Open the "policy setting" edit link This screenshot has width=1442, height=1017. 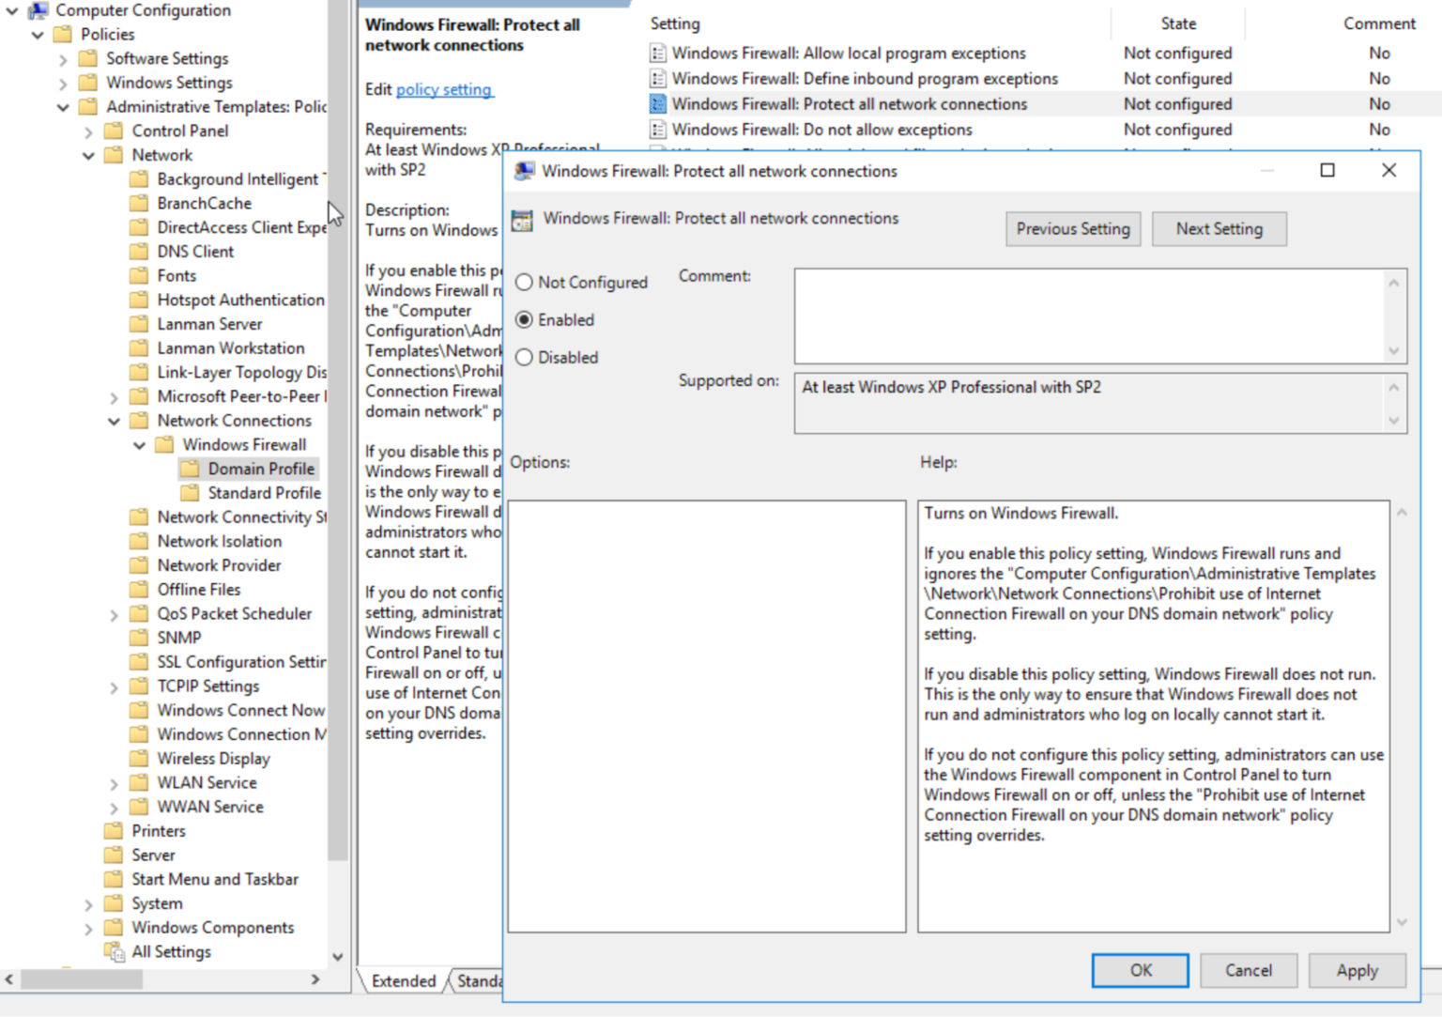coord(444,89)
